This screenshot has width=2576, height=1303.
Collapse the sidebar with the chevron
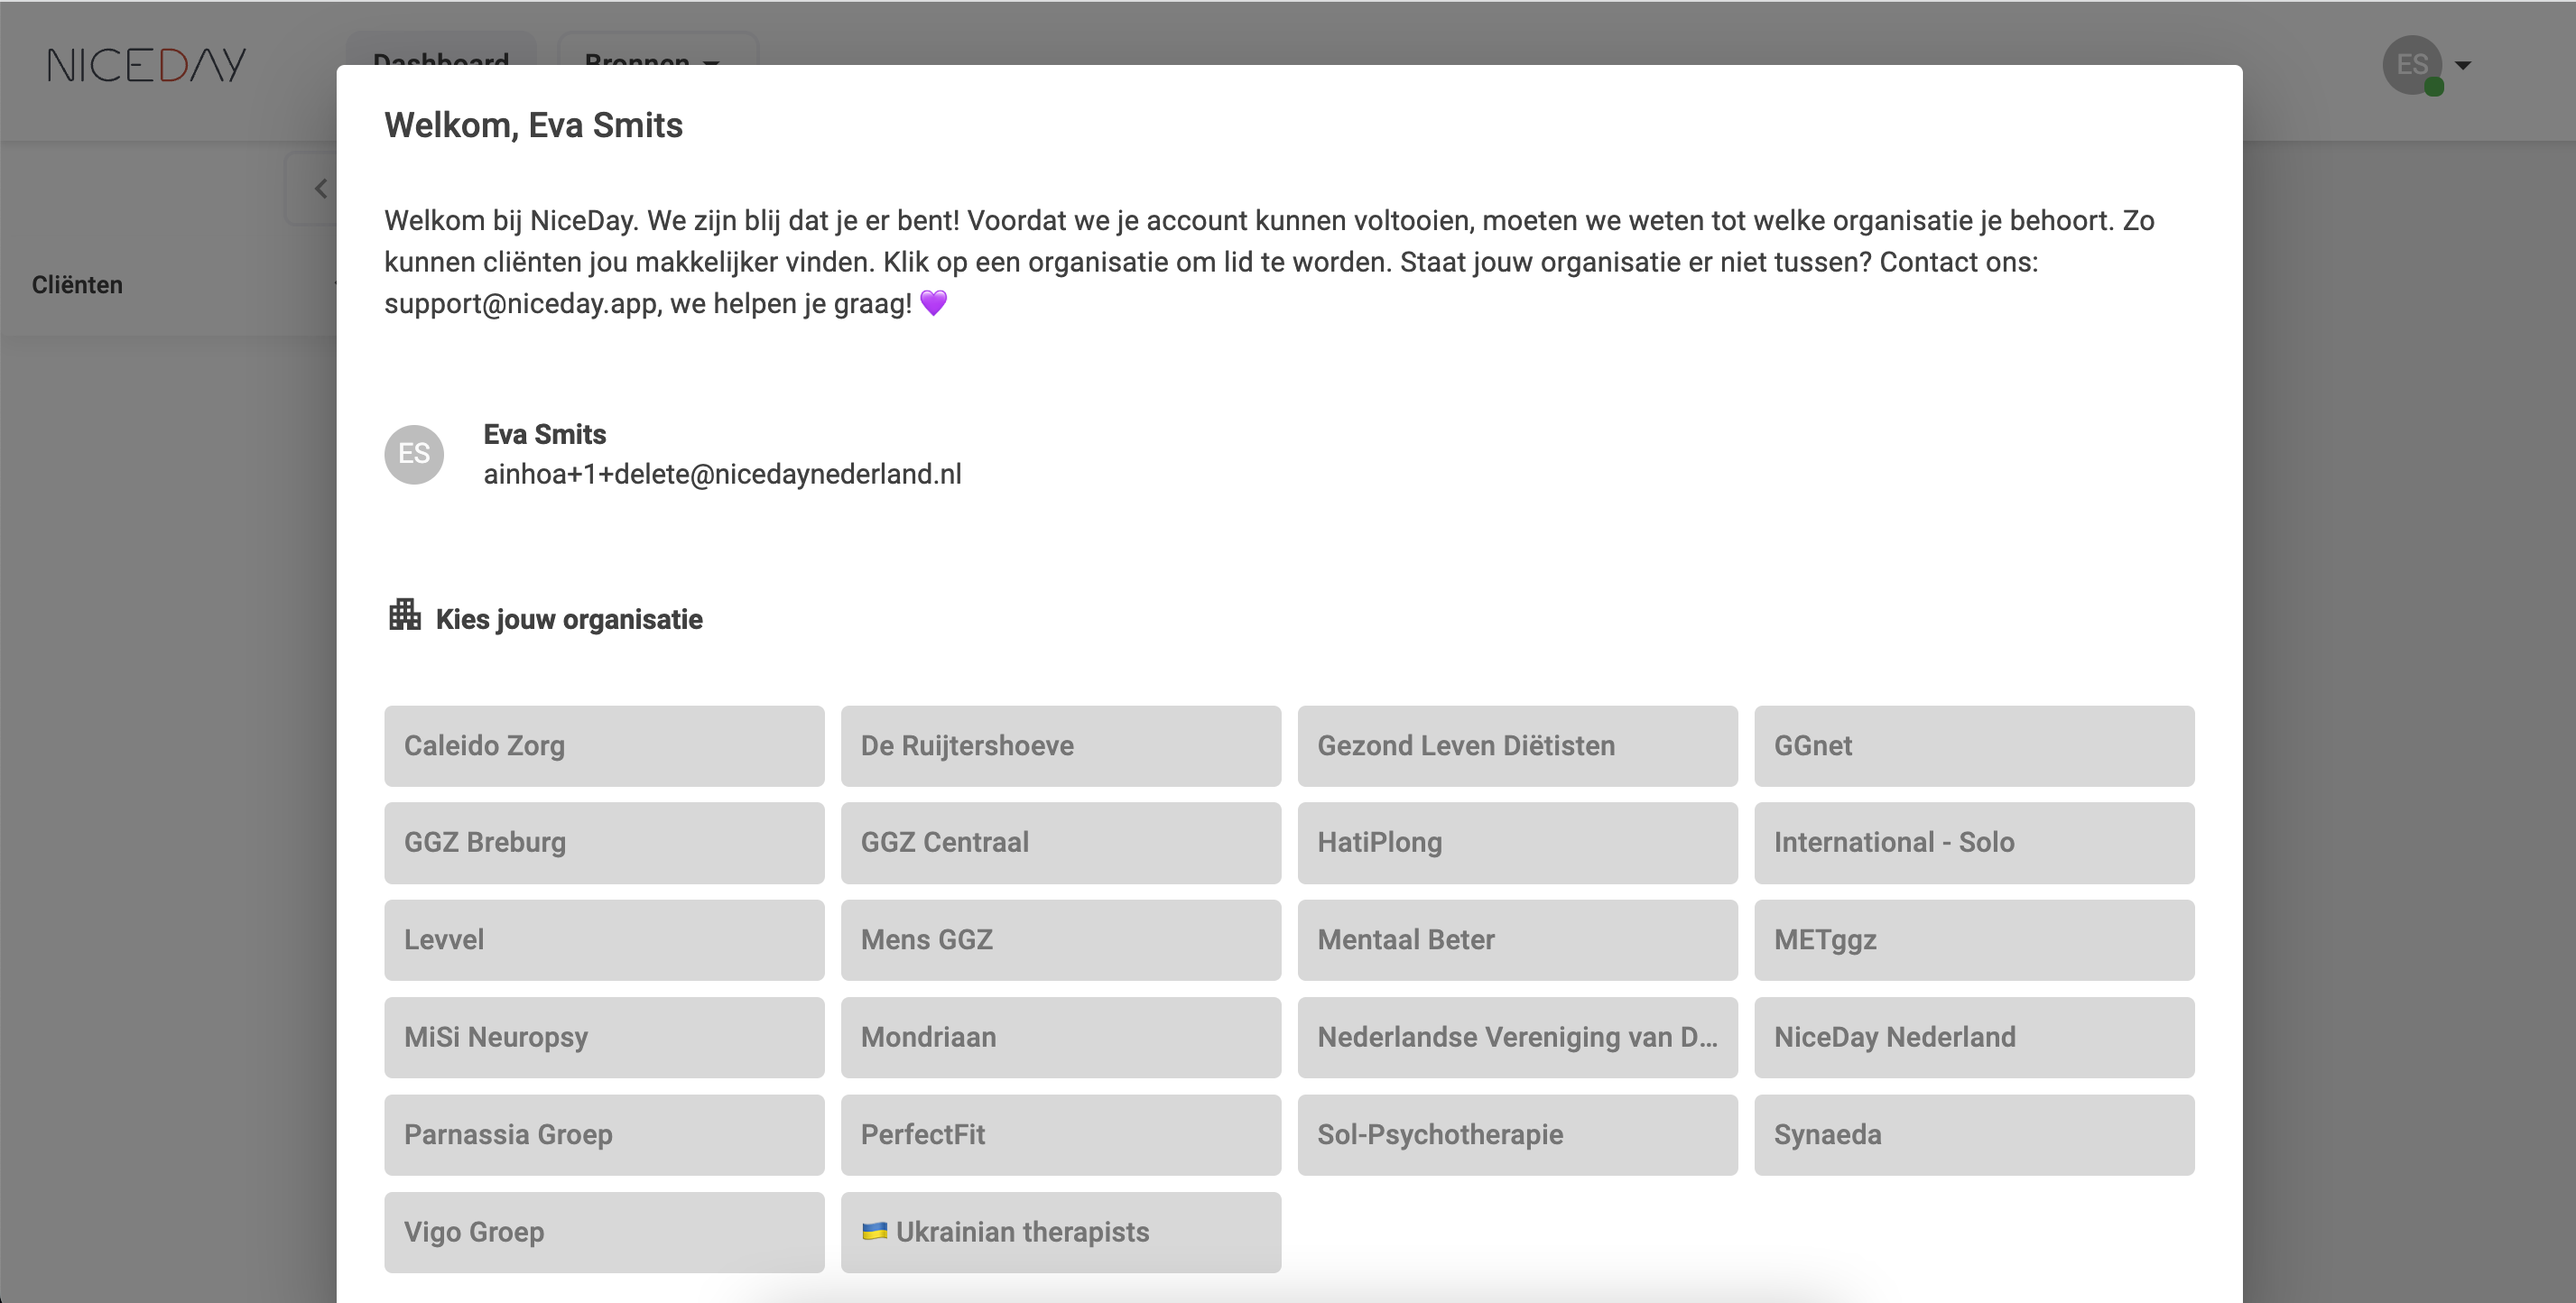tap(320, 188)
